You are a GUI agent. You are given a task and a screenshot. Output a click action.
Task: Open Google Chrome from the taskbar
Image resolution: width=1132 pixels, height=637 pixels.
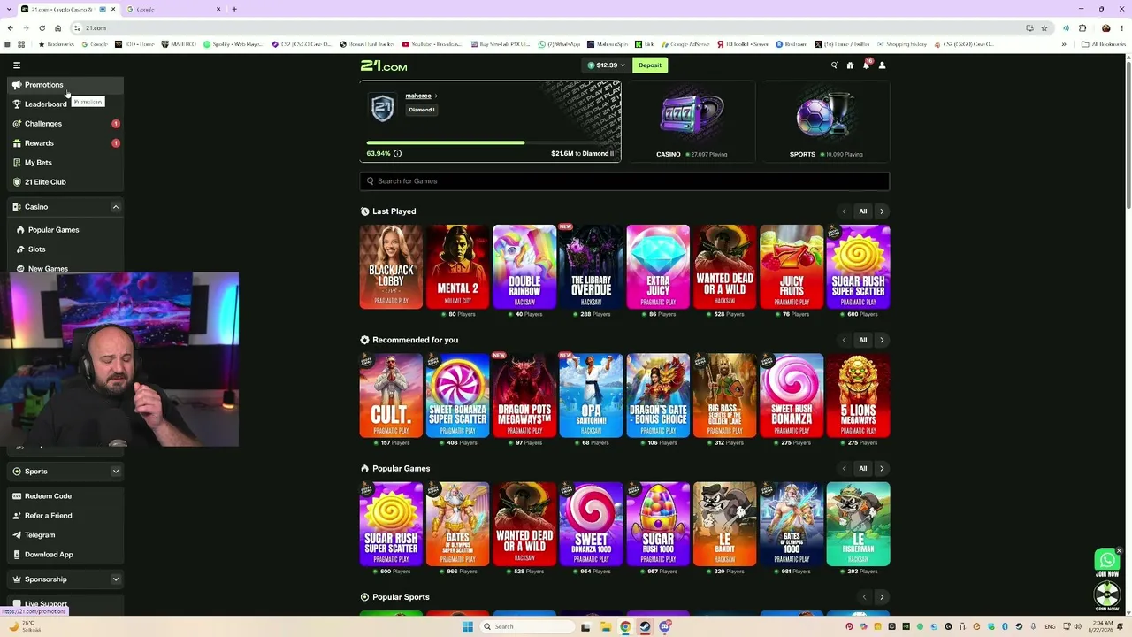(x=625, y=626)
